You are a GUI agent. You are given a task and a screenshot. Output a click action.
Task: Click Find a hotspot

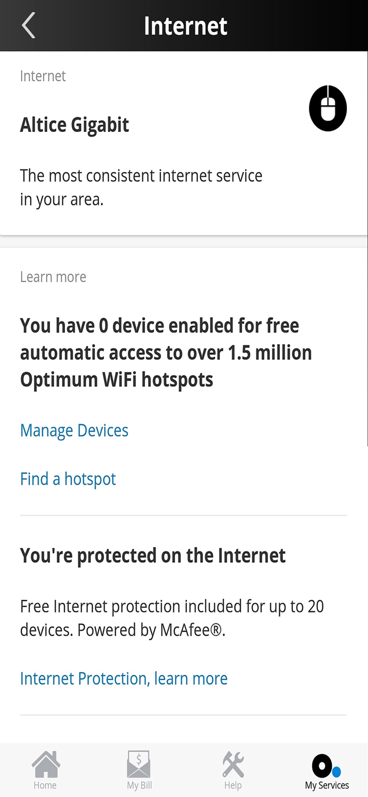click(x=68, y=479)
